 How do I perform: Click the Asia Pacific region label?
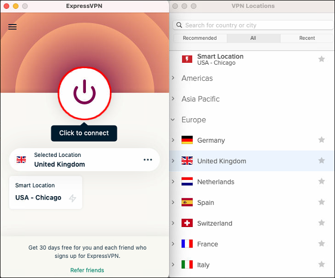tap(201, 99)
